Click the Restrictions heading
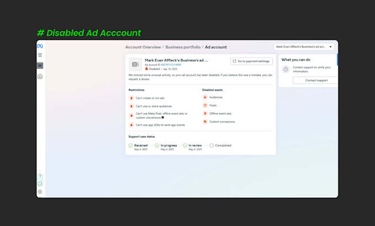The height and width of the screenshot is (226, 375). coord(136,90)
